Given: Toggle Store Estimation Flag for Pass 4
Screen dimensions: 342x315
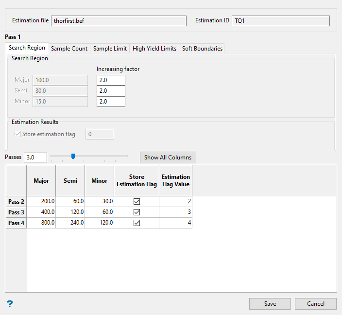Looking at the screenshot, I should 137,223.
